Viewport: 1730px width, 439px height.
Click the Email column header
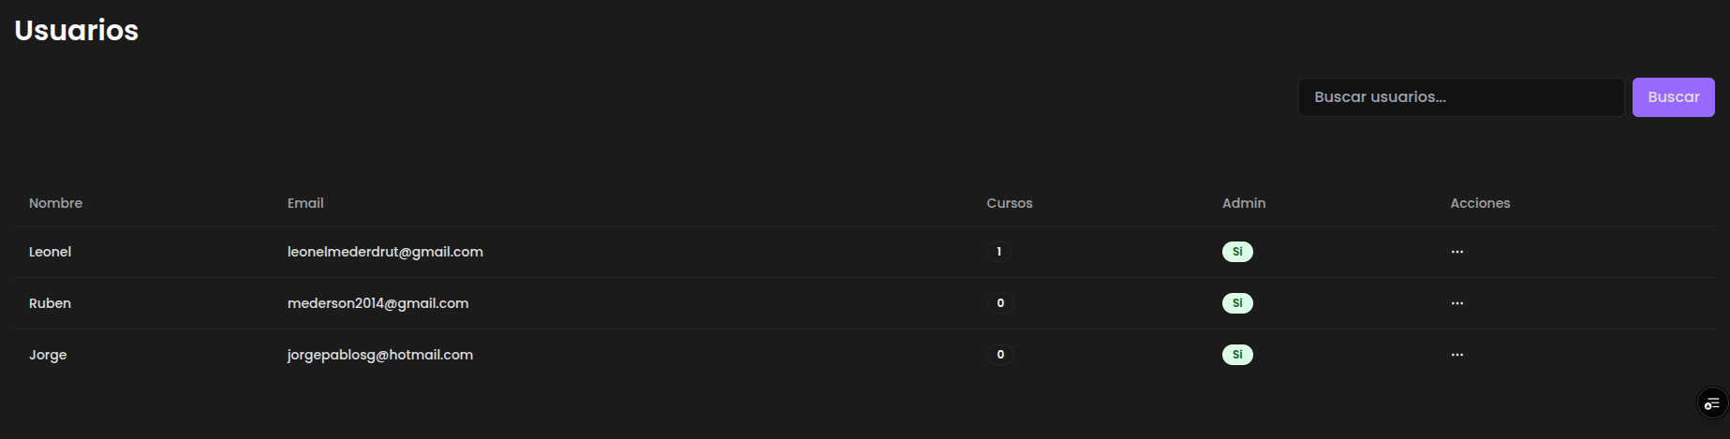(305, 203)
